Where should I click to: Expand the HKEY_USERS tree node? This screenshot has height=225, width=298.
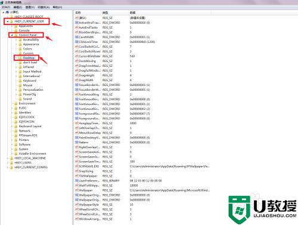point(8,163)
